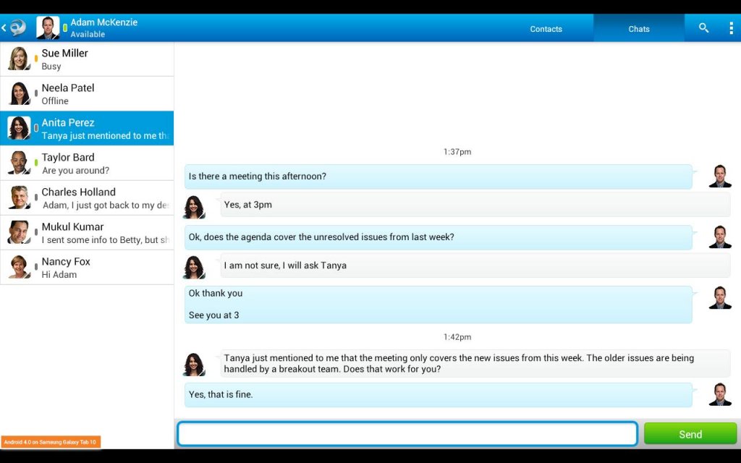Tap Adam's avatar beside 'Ok thank you'
741x463 pixels.
(x=720, y=297)
